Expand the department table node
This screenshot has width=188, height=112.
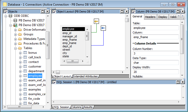(x=20, y=71)
